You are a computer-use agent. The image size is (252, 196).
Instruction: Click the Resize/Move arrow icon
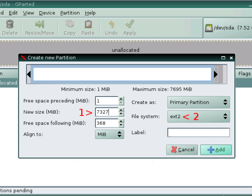pyautogui.click(x=40, y=24)
